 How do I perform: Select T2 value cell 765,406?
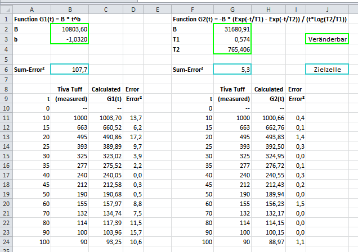232,49
